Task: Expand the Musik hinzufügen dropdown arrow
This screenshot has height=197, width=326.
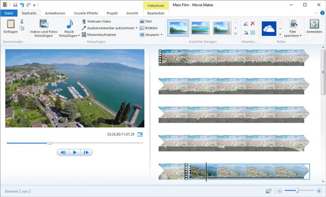Action: coord(79,36)
